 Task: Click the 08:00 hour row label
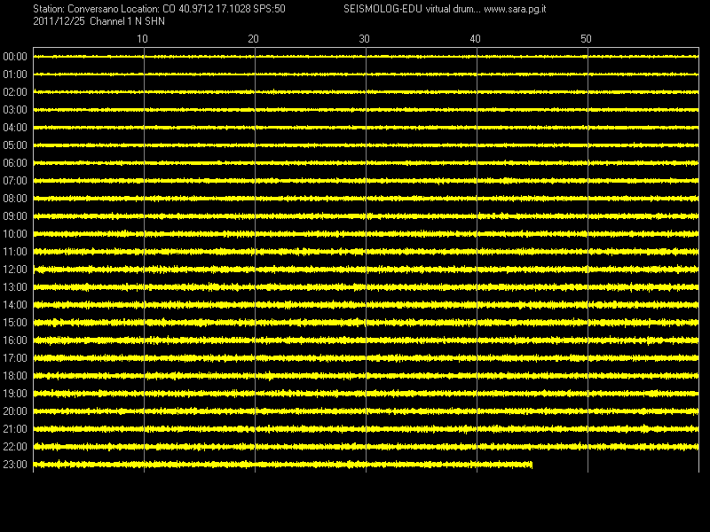click(x=15, y=198)
